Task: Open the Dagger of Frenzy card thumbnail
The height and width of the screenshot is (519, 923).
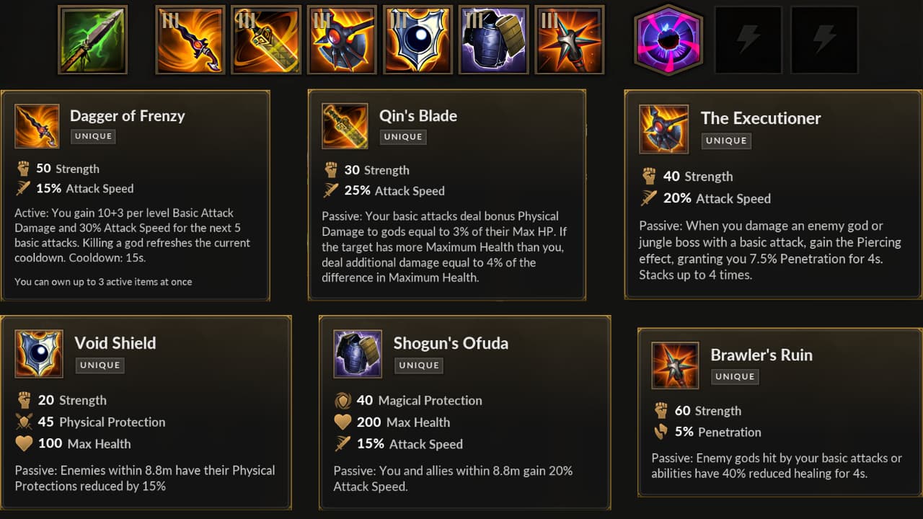Action: point(37,126)
